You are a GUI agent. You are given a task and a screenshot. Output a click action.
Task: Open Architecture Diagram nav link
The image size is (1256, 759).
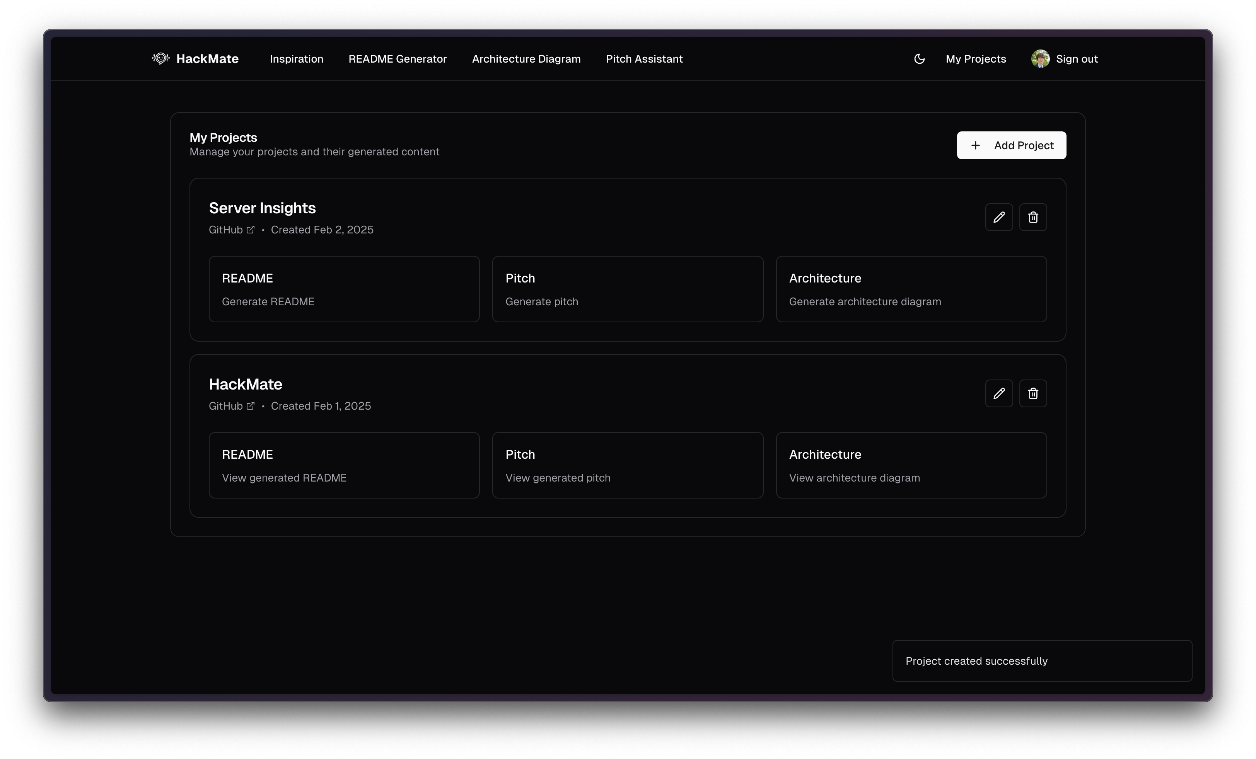(x=526, y=59)
